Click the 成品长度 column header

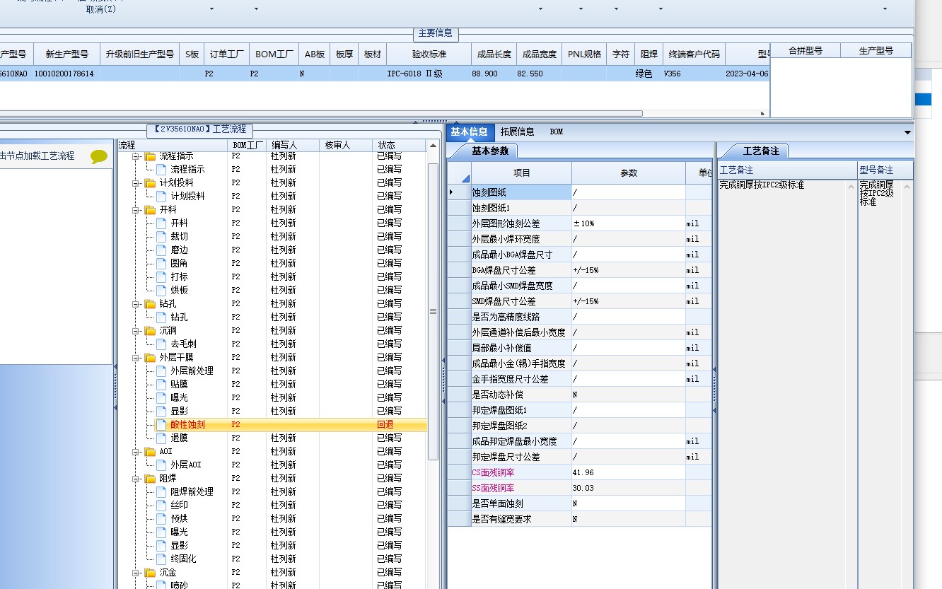(x=494, y=54)
